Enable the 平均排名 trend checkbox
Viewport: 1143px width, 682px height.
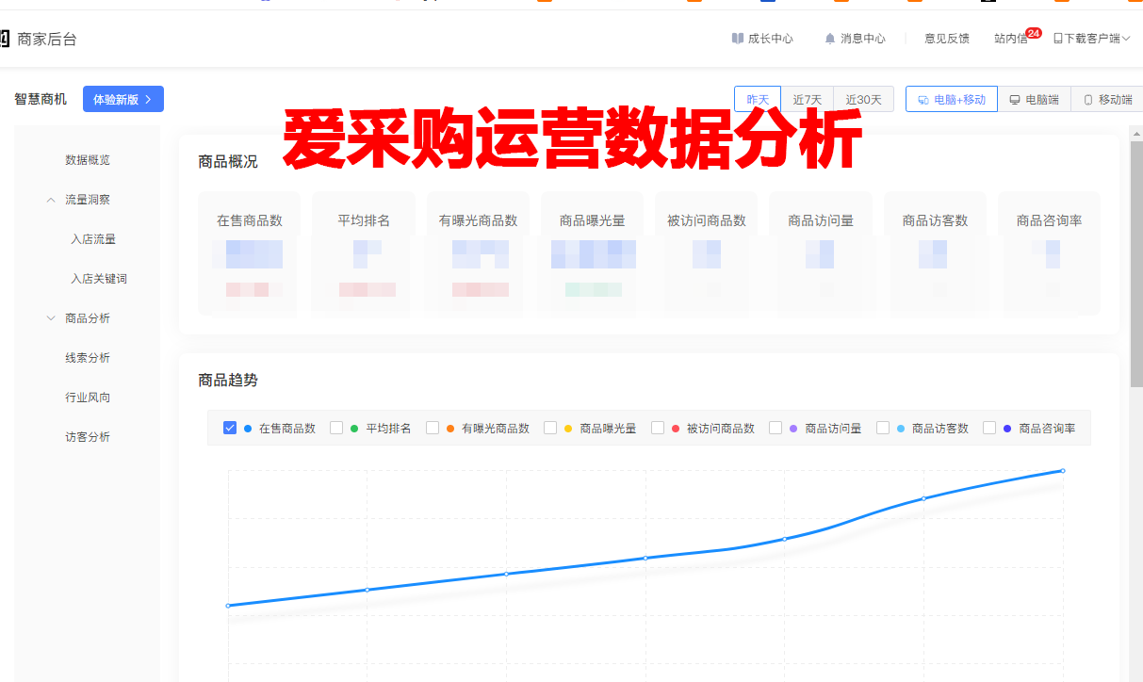[336, 428]
